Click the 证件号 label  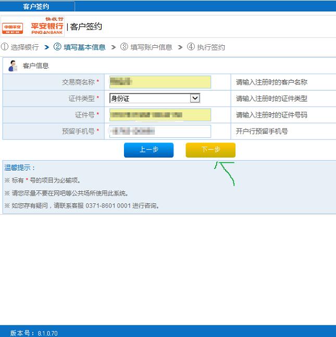pos(85,115)
